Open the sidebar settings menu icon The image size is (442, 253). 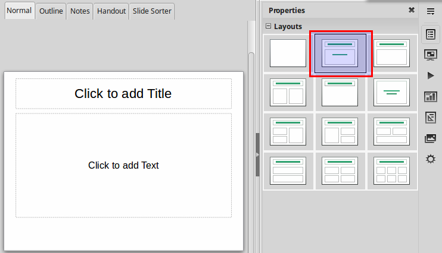tap(430, 11)
